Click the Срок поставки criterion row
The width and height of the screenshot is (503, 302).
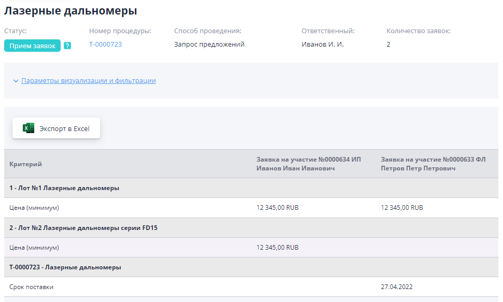pos(32,287)
